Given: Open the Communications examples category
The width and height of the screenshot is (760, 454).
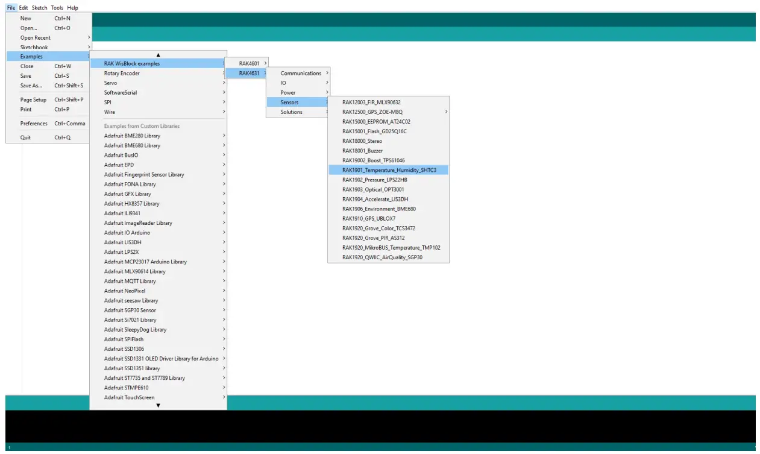Looking at the screenshot, I should click(298, 73).
